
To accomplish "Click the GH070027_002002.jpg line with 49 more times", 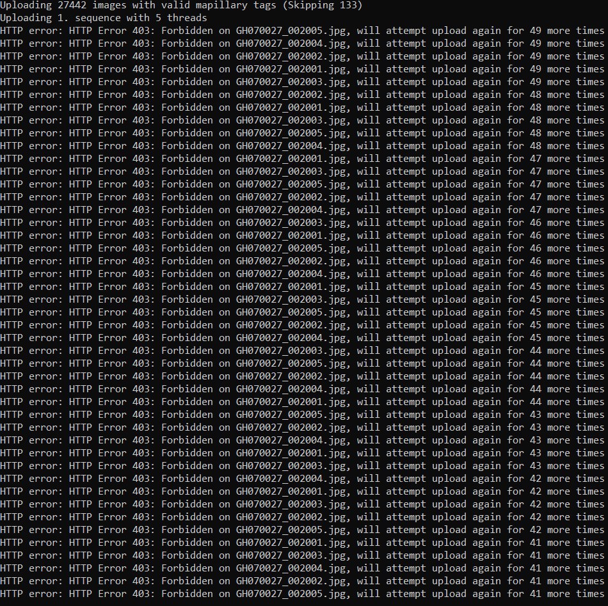I will click(x=302, y=56).
